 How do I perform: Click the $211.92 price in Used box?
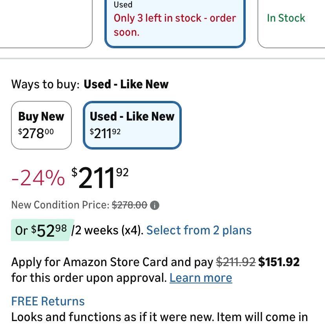[105, 133]
